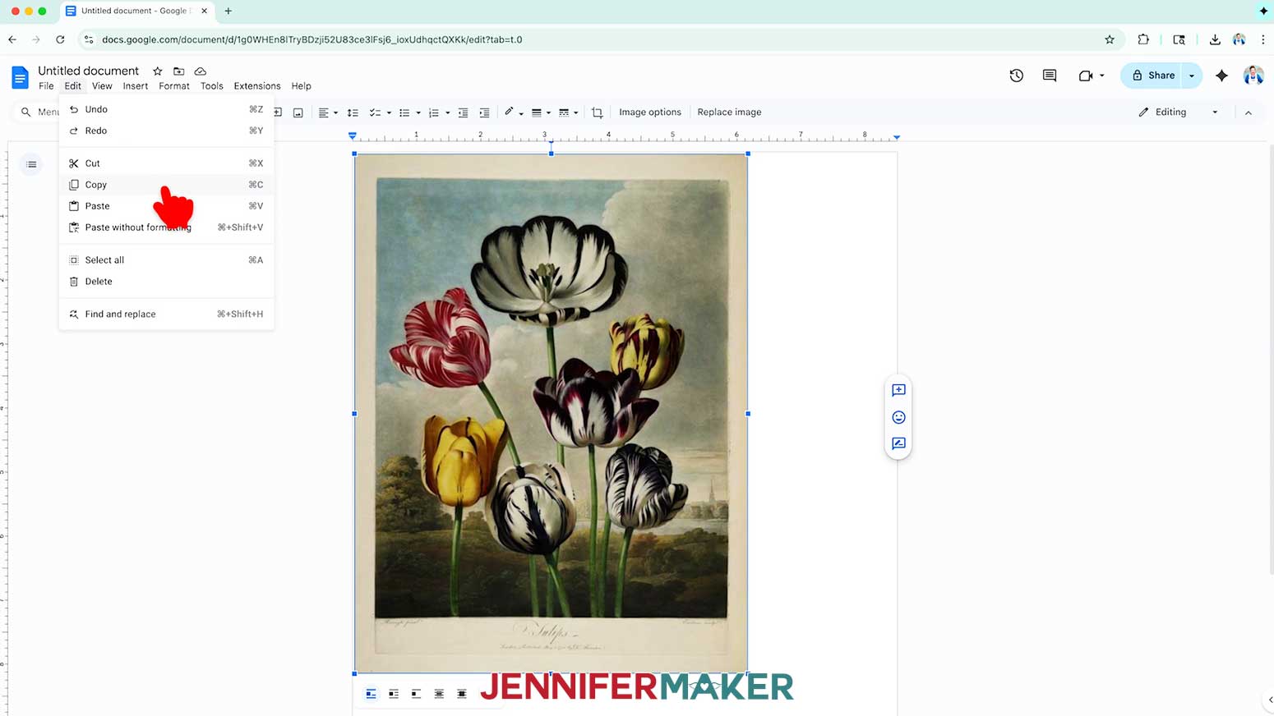This screenshot has height=716, width=1274.
Task: Select the crop image tool
Action: 598,112
